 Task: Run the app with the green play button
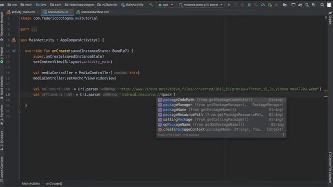(x=229, y=5)
